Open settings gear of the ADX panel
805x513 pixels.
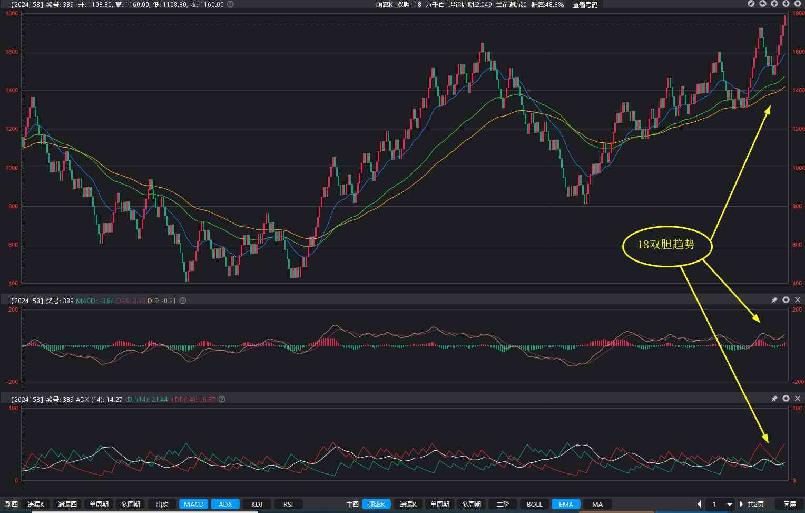786,399
